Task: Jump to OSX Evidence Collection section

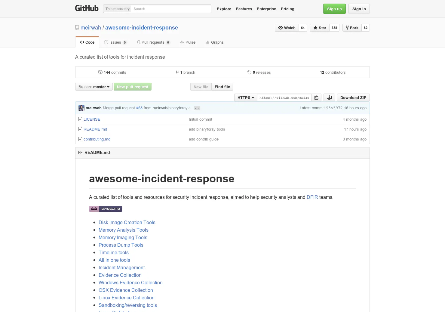Action: click(x=126, y=290)
